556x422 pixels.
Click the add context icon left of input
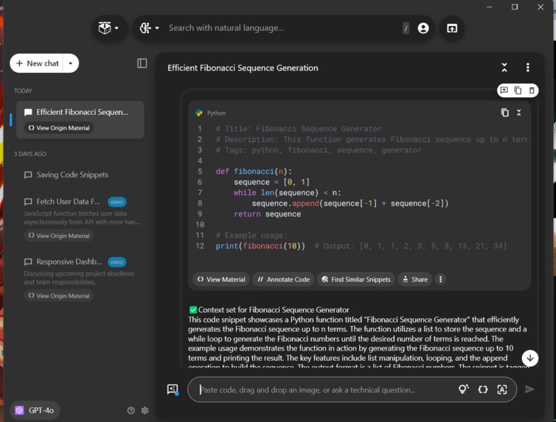[173, 390]
